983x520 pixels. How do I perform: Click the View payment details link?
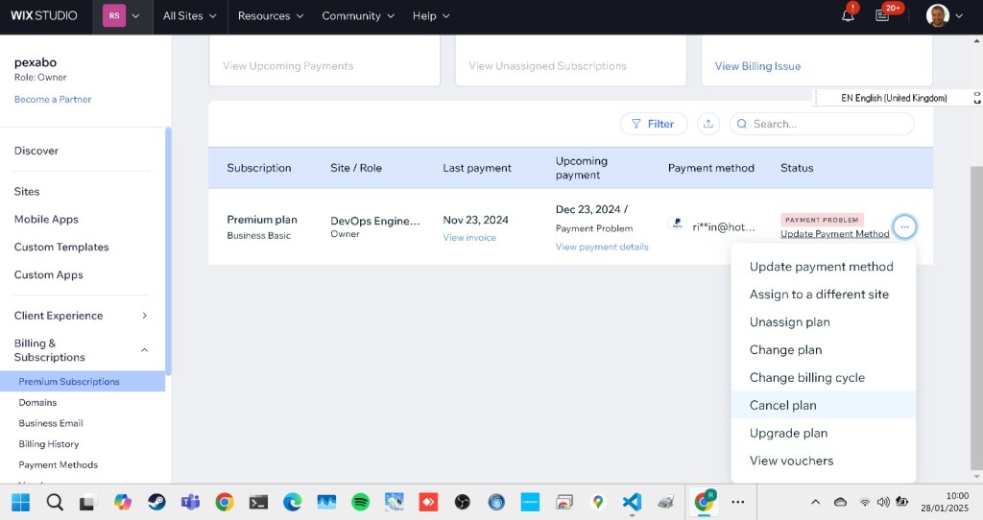602,247
